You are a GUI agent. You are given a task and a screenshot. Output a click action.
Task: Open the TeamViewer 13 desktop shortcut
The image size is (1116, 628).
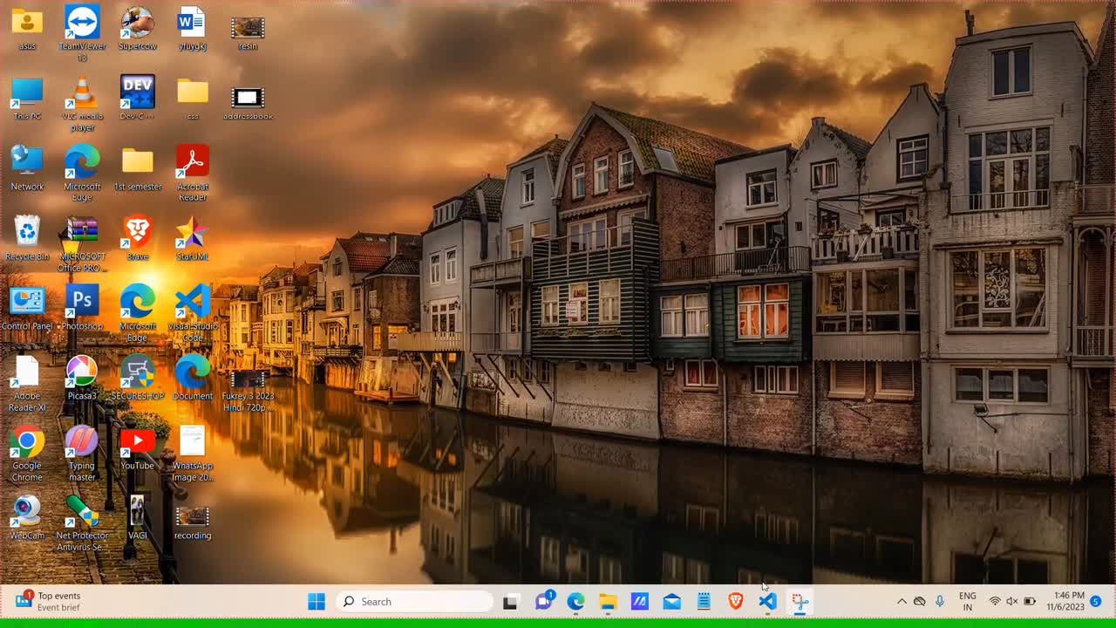(82, 24)
